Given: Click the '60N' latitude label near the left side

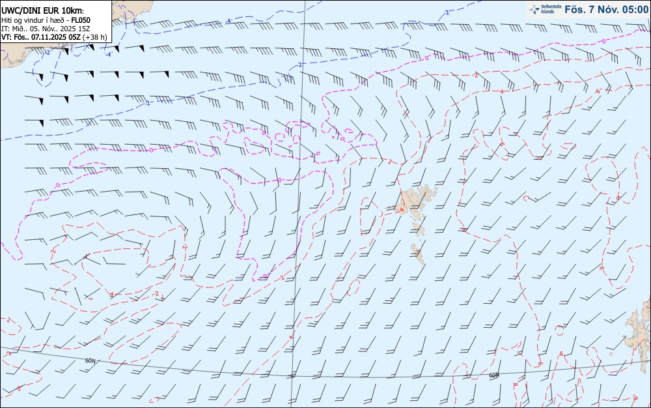Looking at the screenshot, I should pos(90,360).
